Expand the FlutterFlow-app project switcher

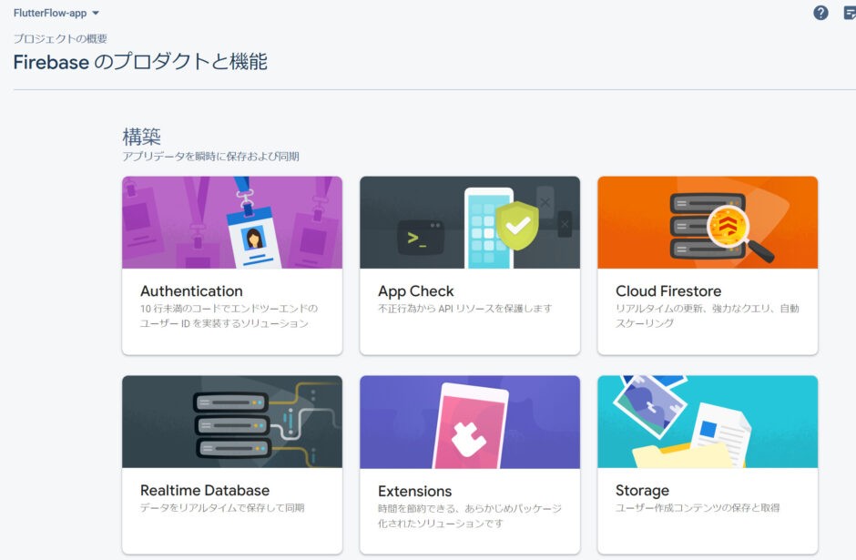[x=50, y=13]
